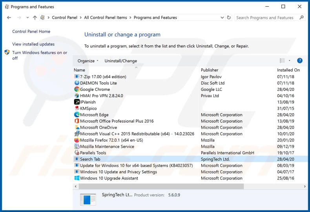Viewport: 310px width, 212px height.
Task: Expand chevron after Control Panel breadcrumb
Action: point(81,18)
